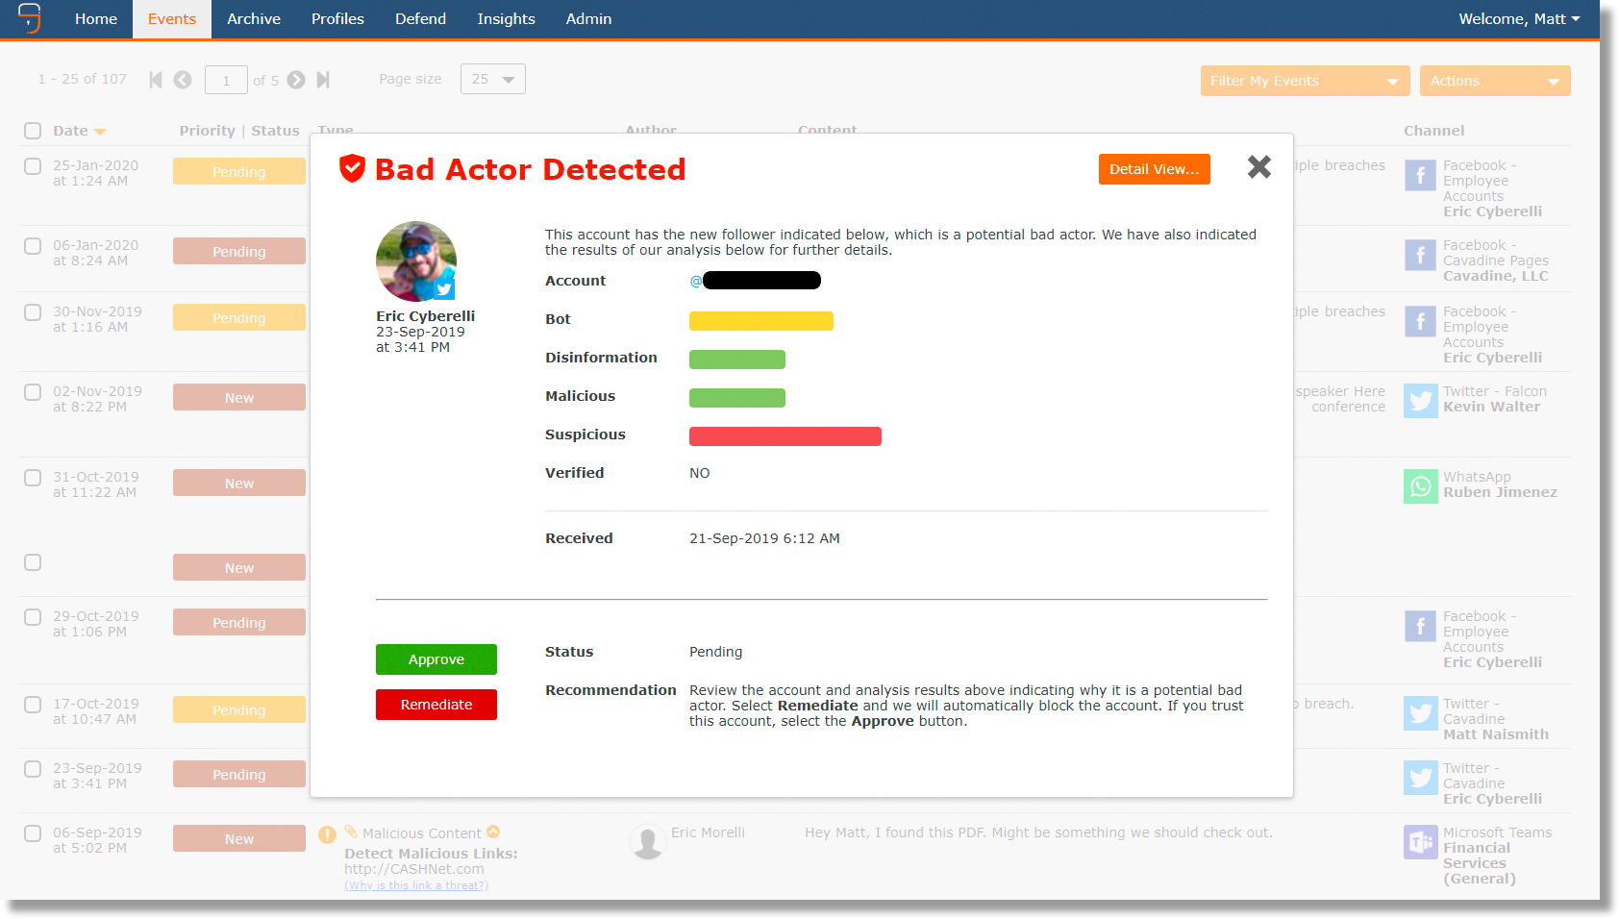
Task: Open the Profiles tab
Action: click(x=337, y=19)
